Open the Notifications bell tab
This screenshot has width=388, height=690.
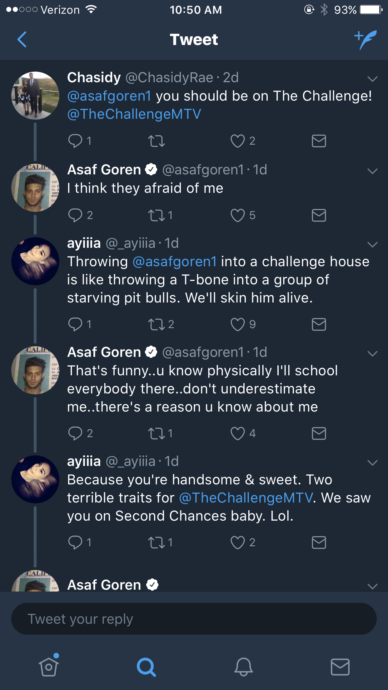pos(244,667)
